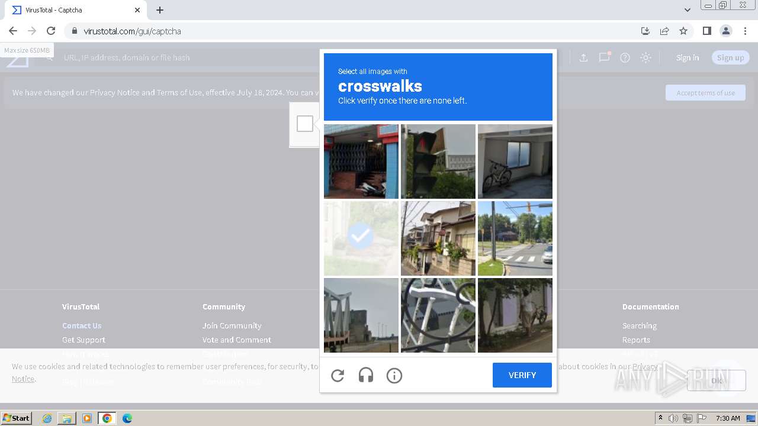Open the Reports documentation link
Viewport: 758px width, 426px height.
(636, 340)
